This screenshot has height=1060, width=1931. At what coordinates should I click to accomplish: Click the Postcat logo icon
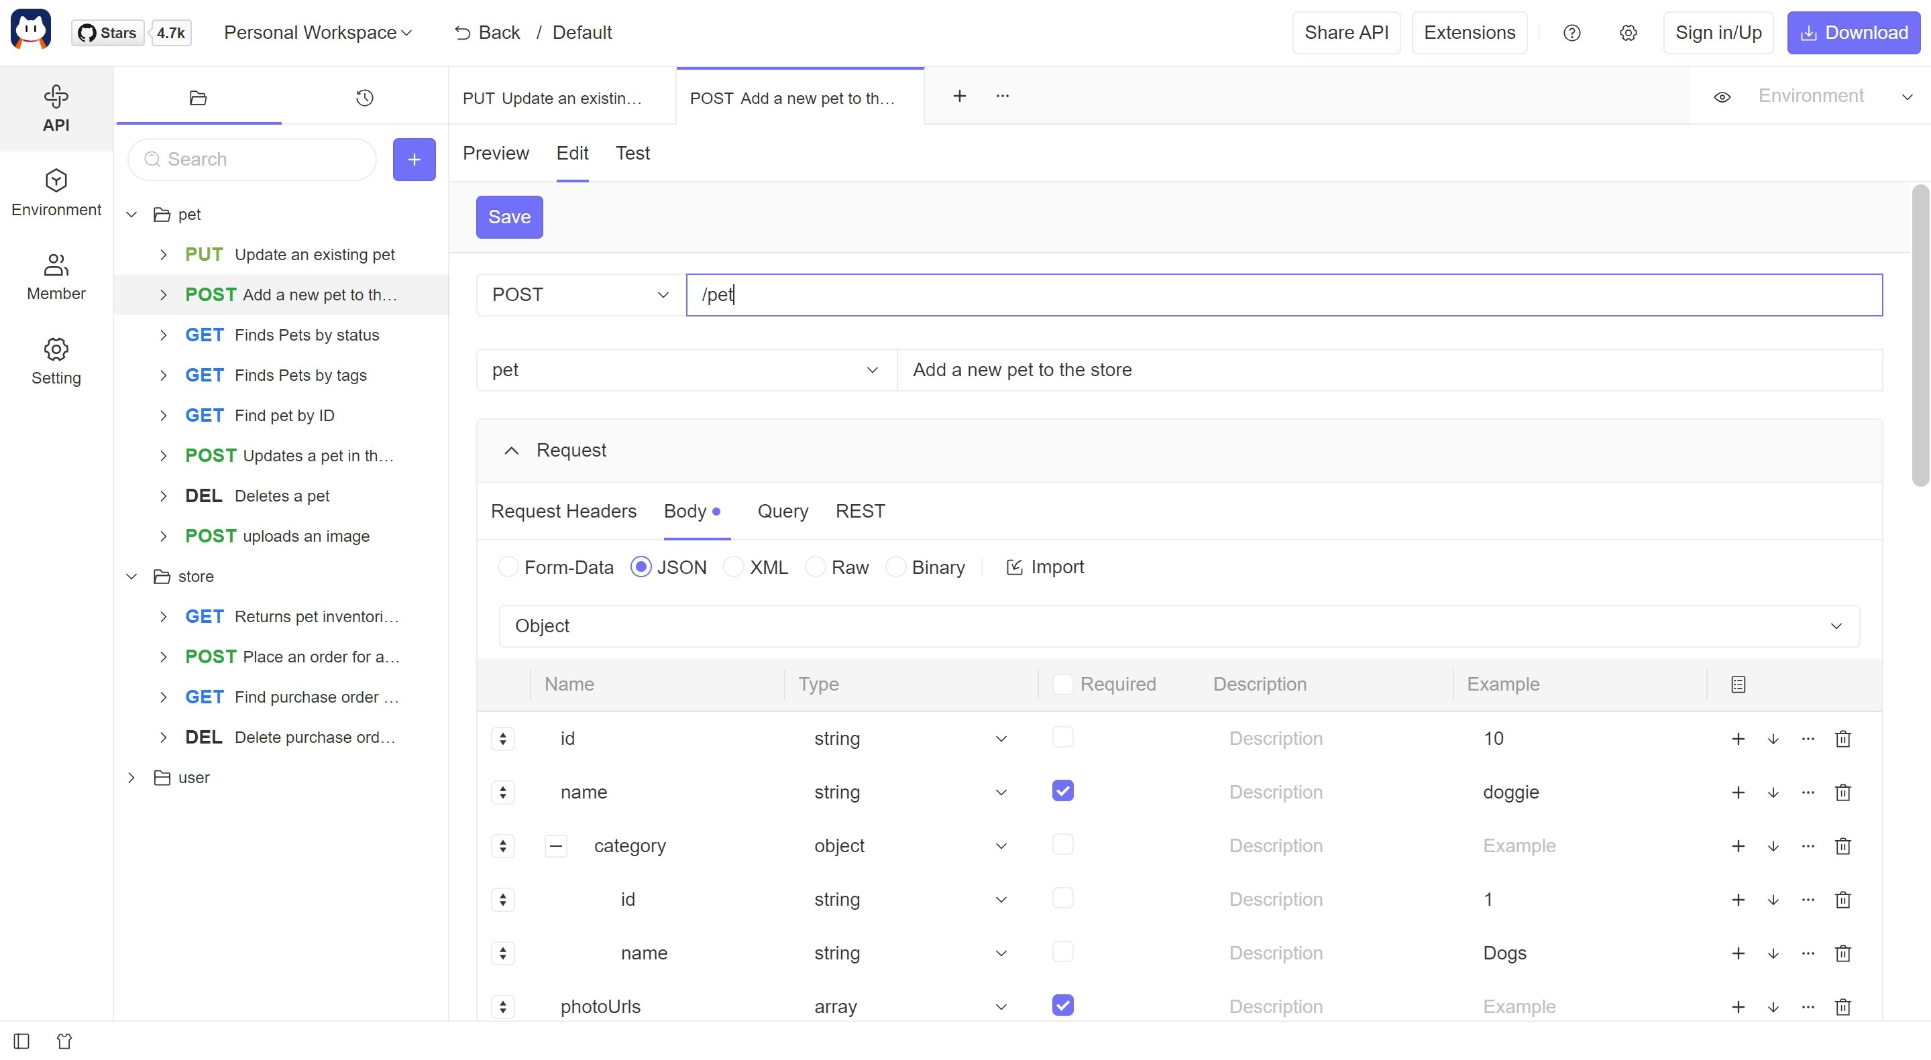(x=31, y=30)
